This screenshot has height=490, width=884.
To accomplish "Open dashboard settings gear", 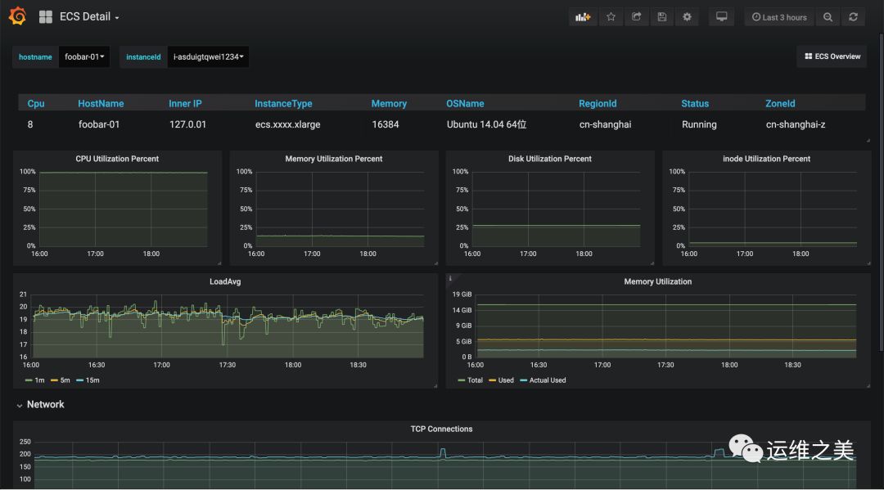I will (688, 17).
